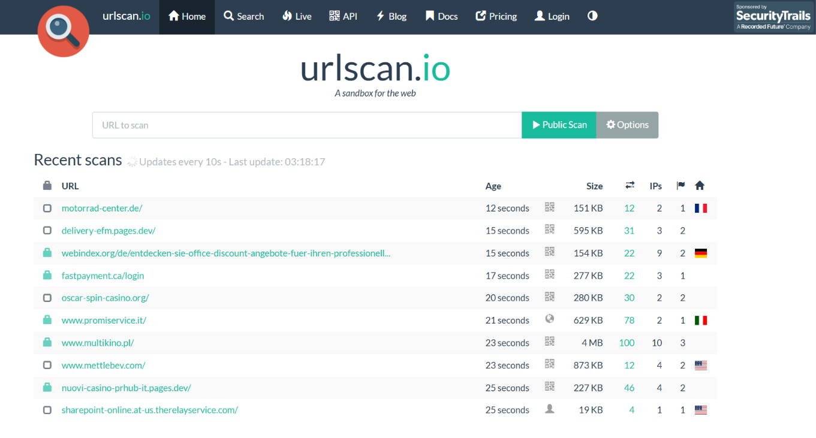816x438 pixels.
Task: Click the 'Size' column header
Action: [x=595, y=186]
